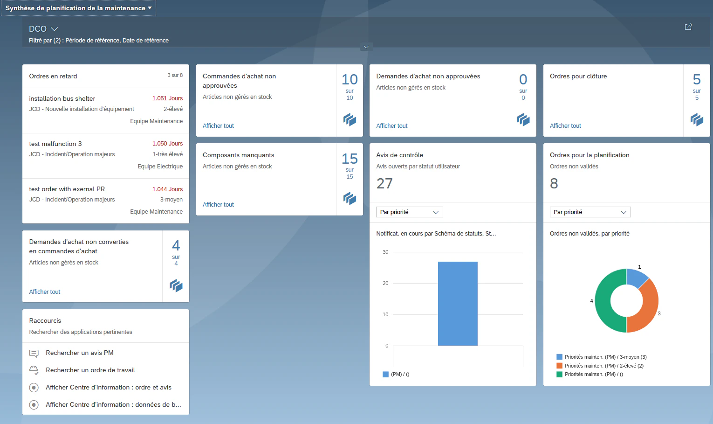The width and height of the screenshot is (713, 424).
Task: Click icon beside Afficher Centre d'information : données
Action: tap(34, 405)
